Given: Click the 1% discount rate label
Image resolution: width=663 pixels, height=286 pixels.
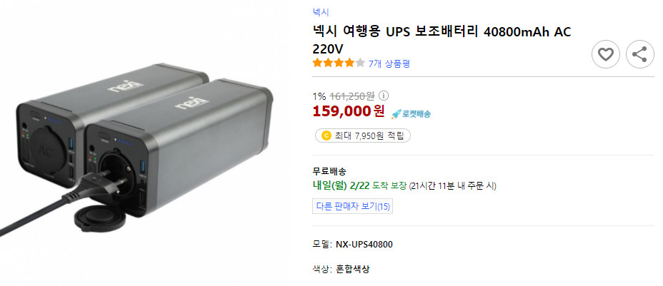Looking at the screenshot, I should point(319,96).
